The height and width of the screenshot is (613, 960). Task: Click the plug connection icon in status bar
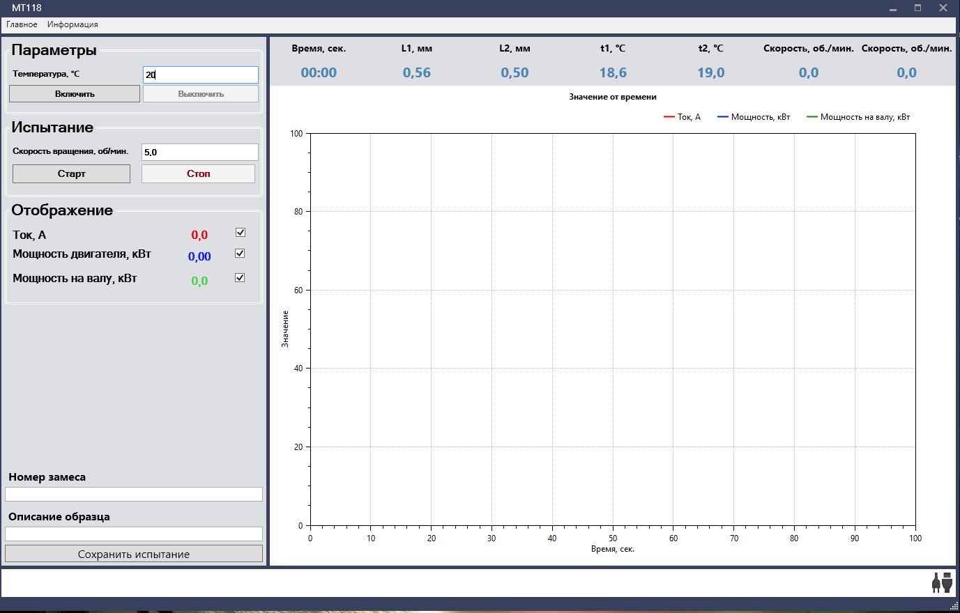tap(942, 582)
